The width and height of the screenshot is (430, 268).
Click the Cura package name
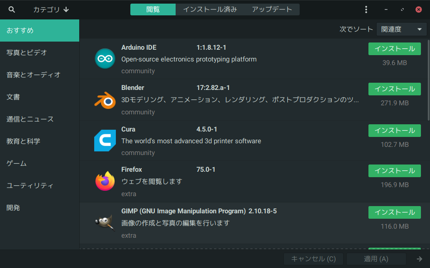tap(128, 129)
